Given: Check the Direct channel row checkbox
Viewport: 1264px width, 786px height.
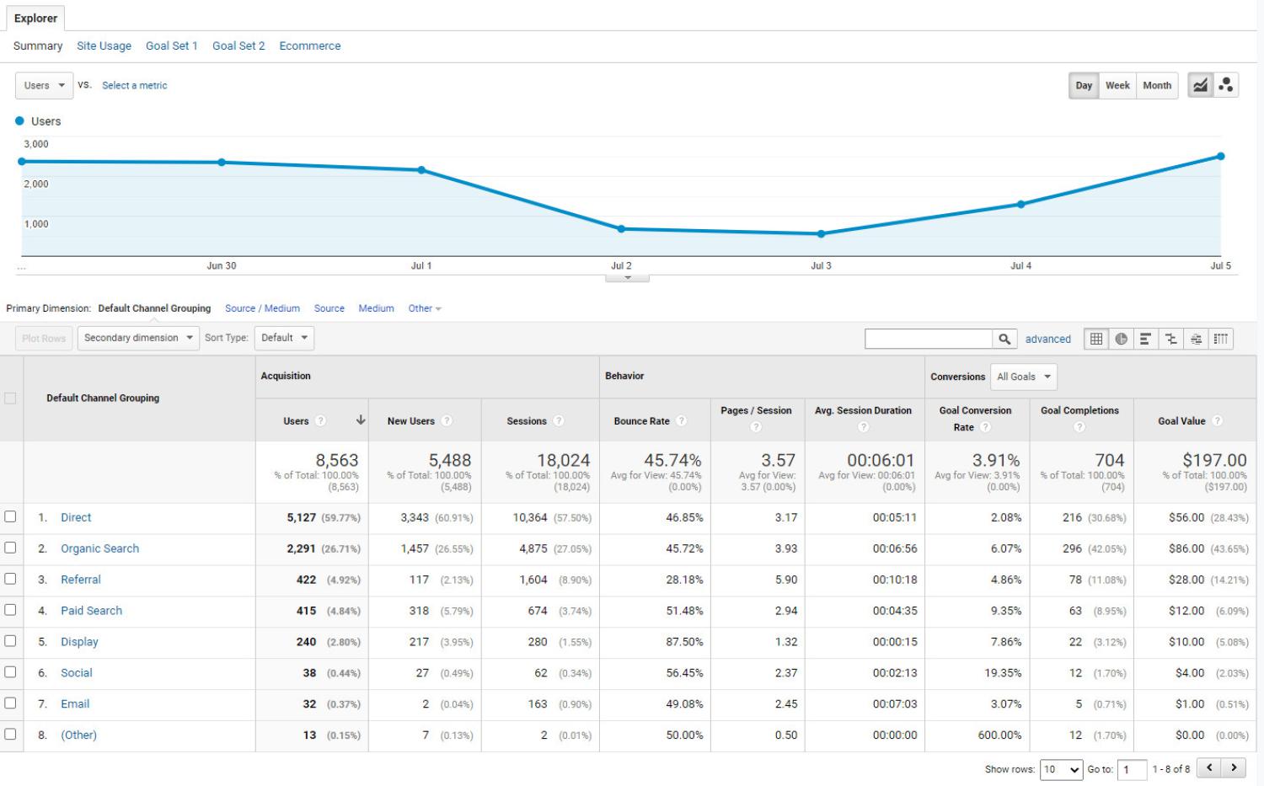Looking at the screenshot, I should (10, 517).
